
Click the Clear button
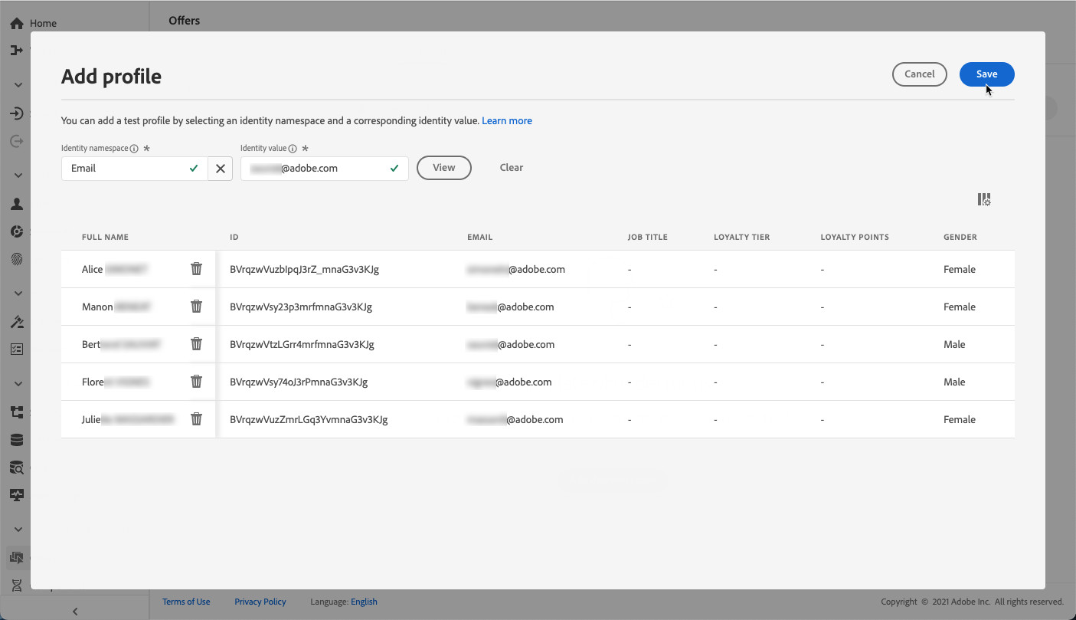tap(511, 168)
